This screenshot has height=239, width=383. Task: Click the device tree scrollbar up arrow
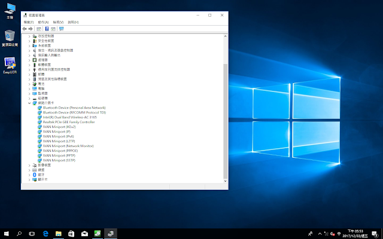point(225,36)
